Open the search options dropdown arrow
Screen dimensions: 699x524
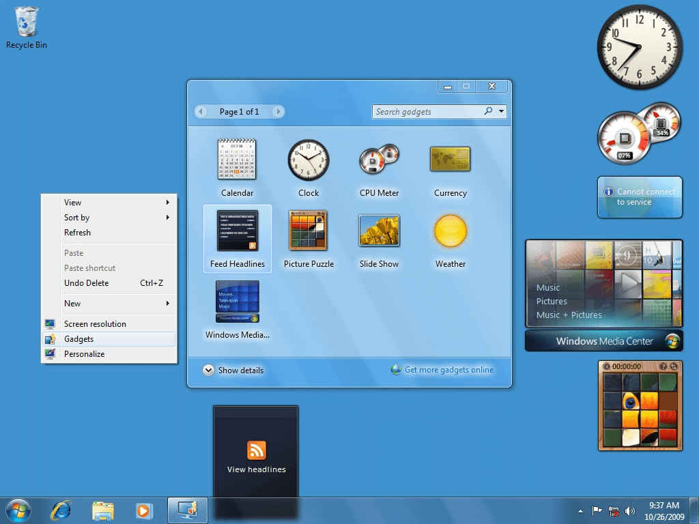point(502,111)
